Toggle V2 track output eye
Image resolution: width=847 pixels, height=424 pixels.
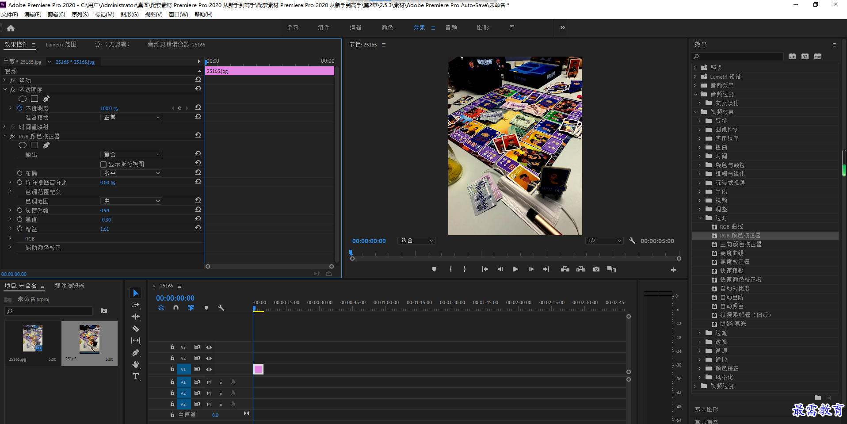coord(209,358)
